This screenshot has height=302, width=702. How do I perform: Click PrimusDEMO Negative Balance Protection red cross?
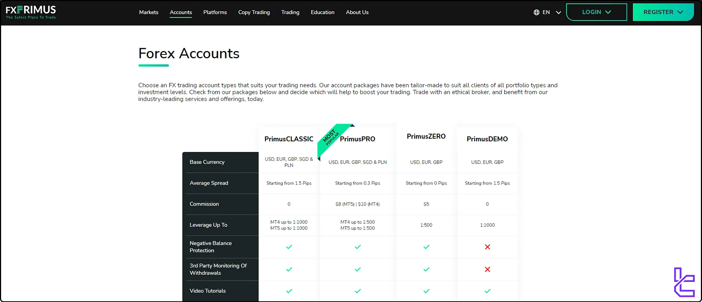(x=487, y=247)
